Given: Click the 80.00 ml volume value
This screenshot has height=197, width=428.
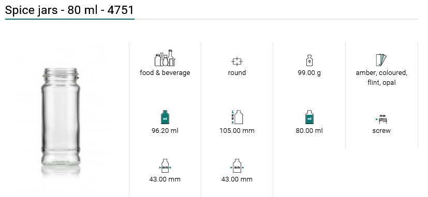Looking at the screenshot, I should [309, 131].
